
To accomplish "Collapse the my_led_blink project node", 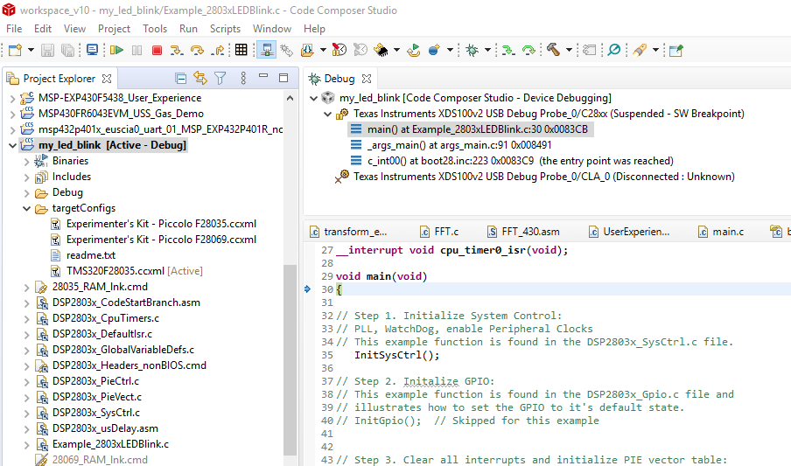I will pos(12,145).
